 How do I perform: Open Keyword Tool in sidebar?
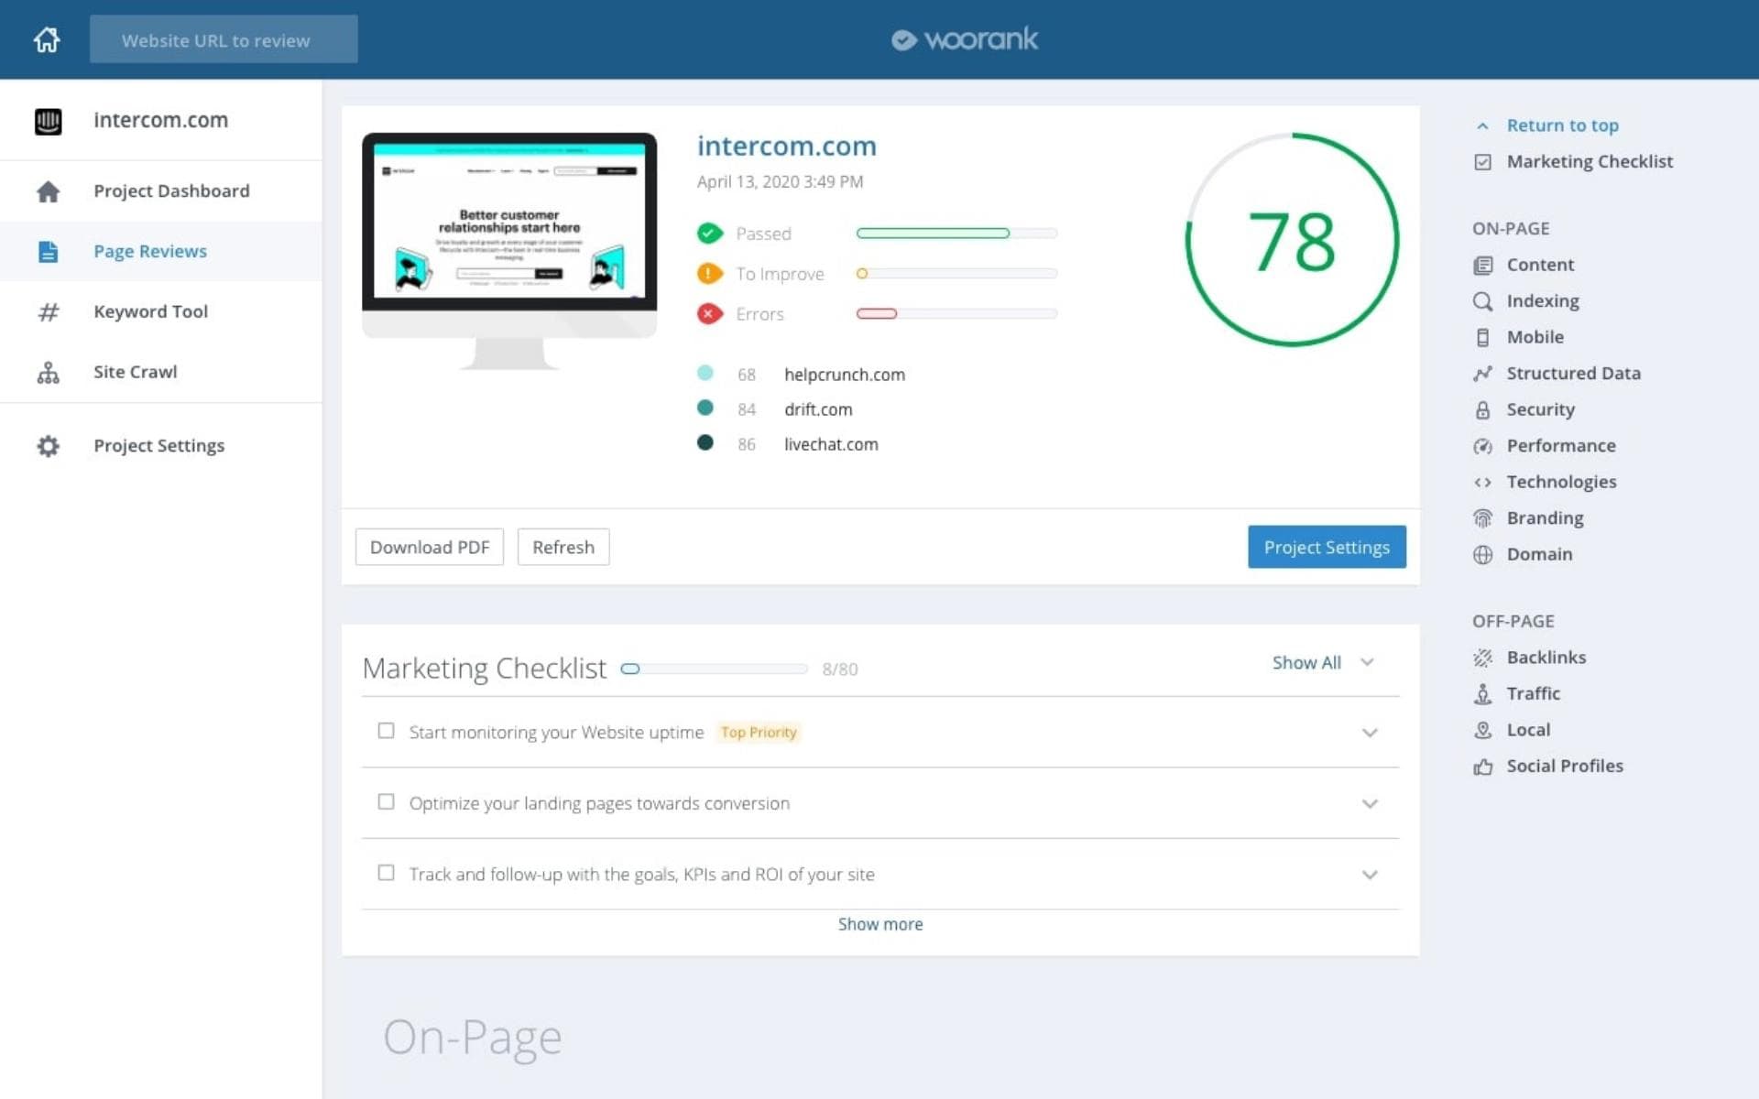[160, 311]
